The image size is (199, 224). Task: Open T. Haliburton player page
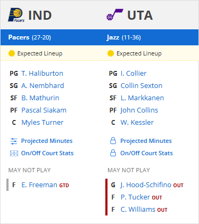coord(42,74)
